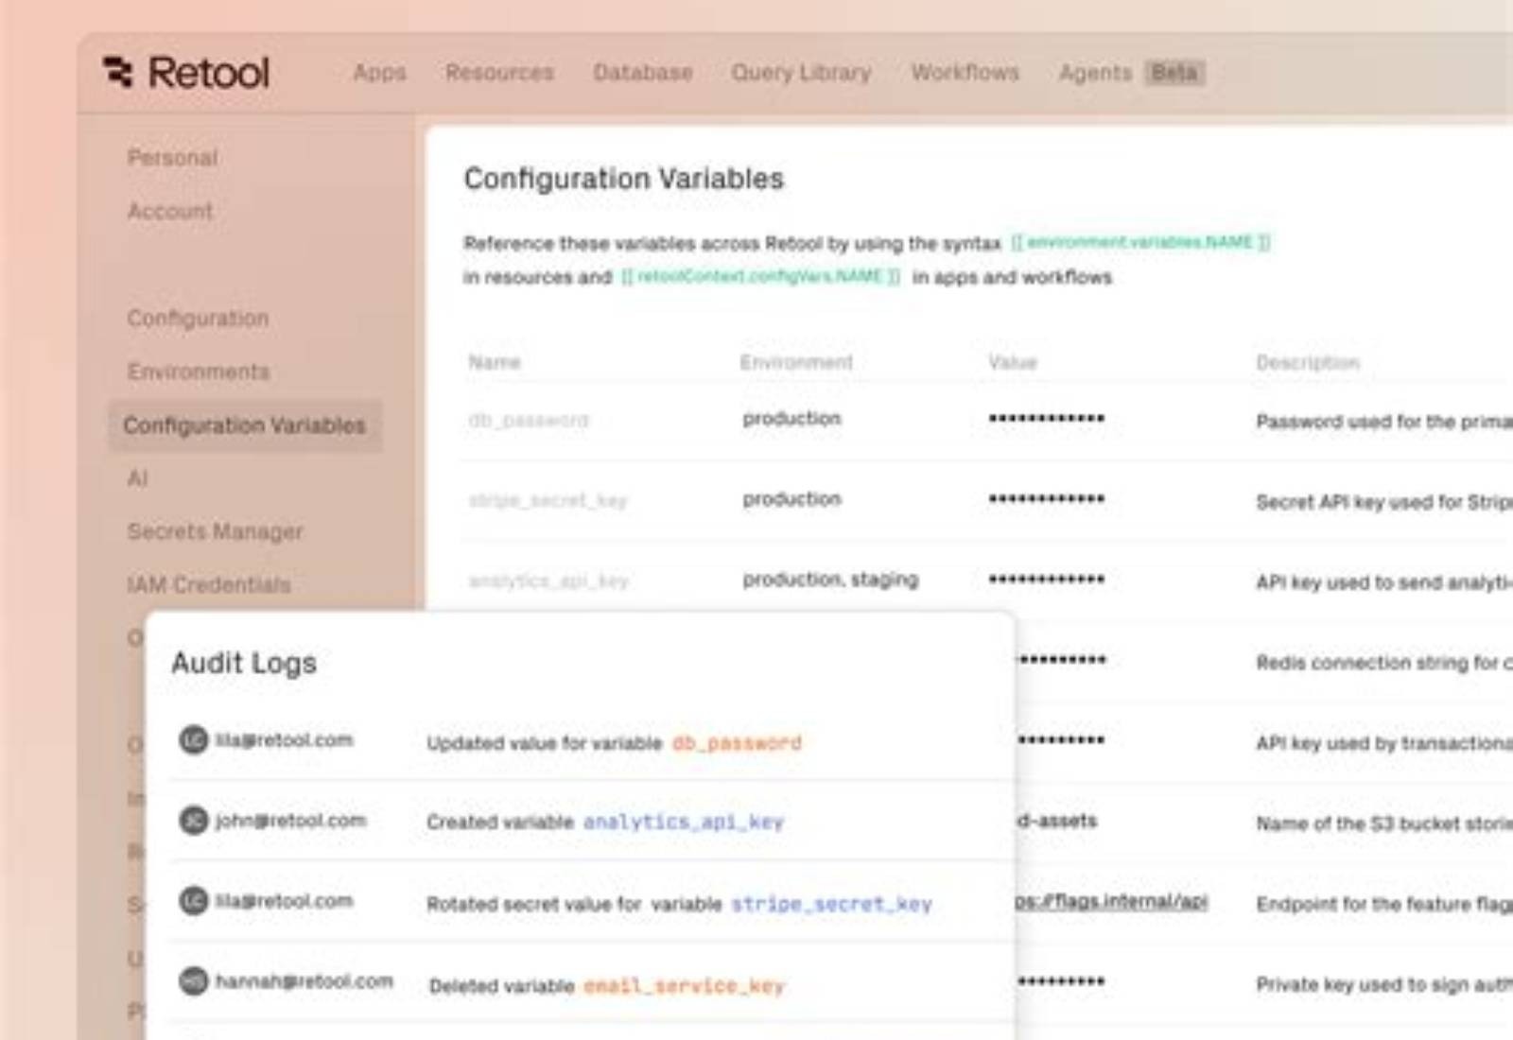1513x1040 pixels.
Task: Click the analytics_api_key variable name in table
Action: coord(548,581)
